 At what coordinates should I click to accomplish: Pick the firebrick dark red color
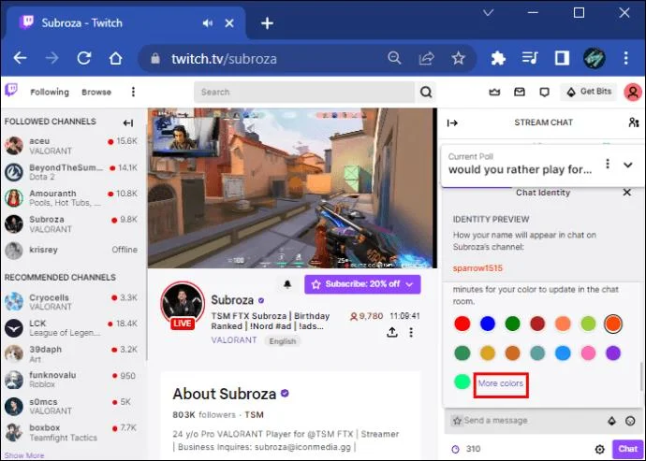click(x=537, y=324)
